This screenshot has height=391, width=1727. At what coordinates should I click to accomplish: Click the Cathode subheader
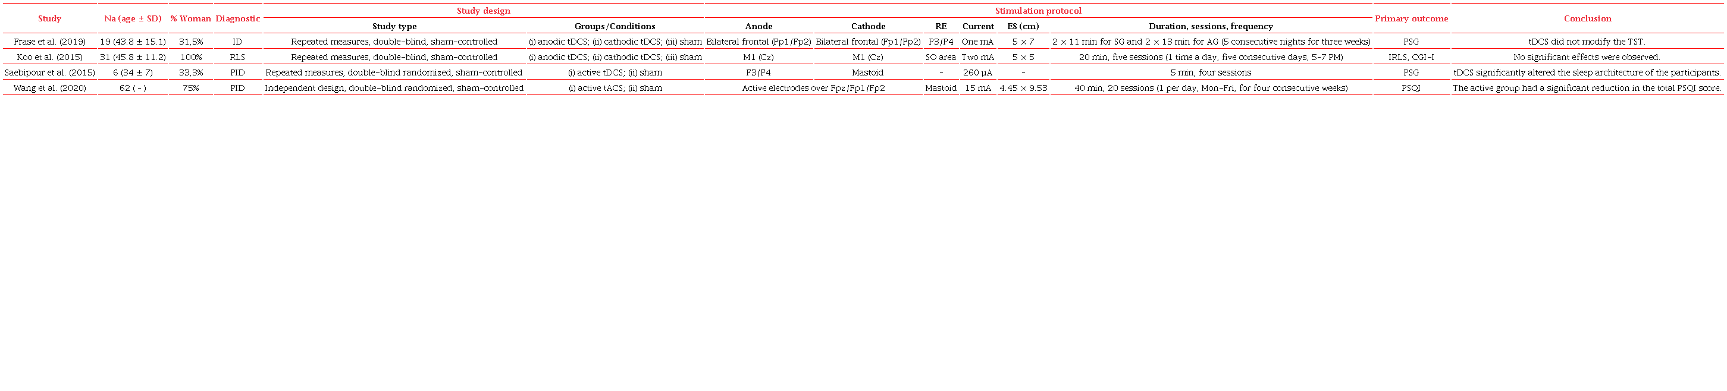tap(867, 26)
